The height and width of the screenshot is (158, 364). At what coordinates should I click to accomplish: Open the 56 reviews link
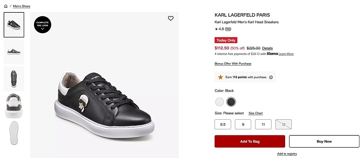(x=228, y=29)
